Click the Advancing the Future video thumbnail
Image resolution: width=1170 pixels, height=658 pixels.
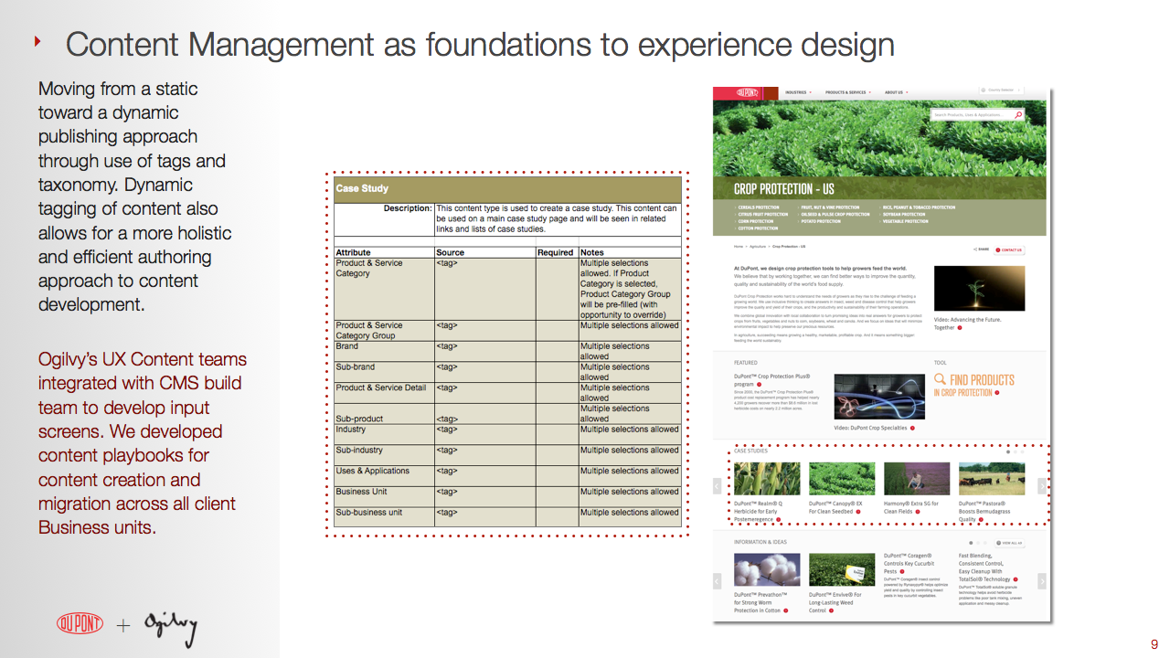click(x=979, y=289)
